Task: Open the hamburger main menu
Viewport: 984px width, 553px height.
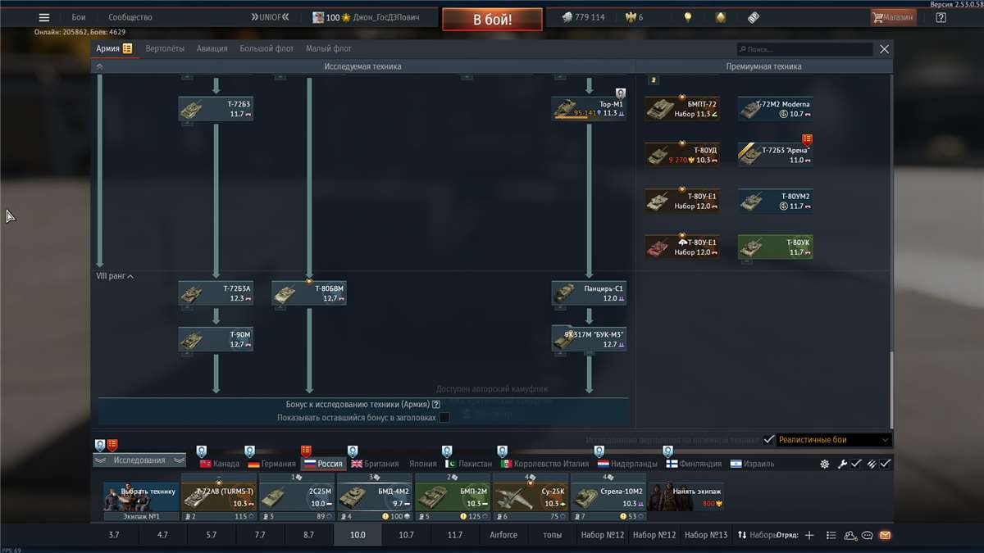Action: click(x=44, y=17)
